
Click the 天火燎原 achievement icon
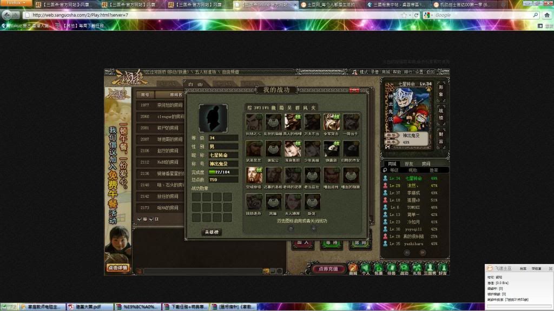coord(293,202)
